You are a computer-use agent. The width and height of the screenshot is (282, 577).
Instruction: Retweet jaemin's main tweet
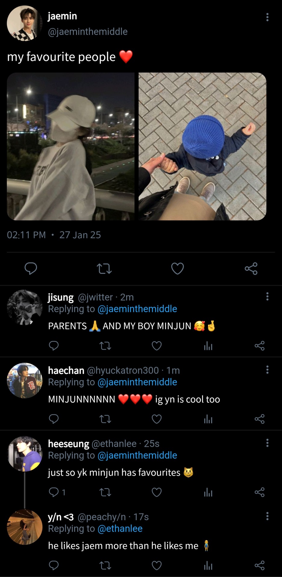[x=104, y=268]
